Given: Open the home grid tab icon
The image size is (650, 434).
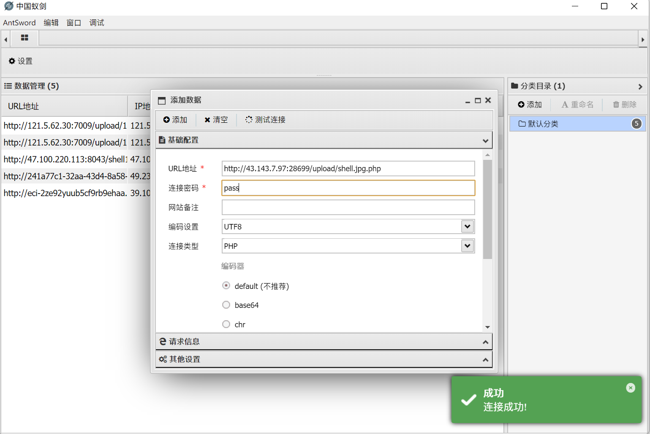Looking at the screenshot, I should point(24,38).
